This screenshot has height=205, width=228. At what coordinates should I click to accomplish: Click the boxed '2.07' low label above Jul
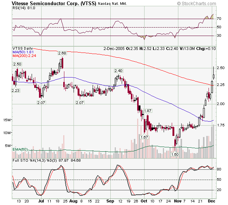point(41,102)
